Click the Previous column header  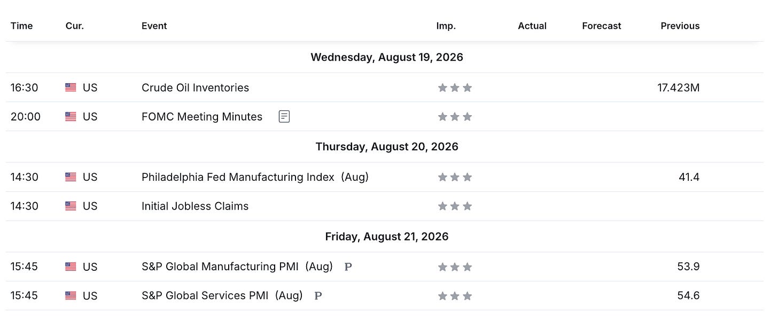680,26
